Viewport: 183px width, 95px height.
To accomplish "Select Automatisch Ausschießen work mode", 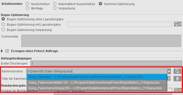I will (55, 4).
